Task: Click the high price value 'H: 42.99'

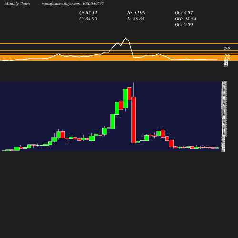Action: (136, 13)
